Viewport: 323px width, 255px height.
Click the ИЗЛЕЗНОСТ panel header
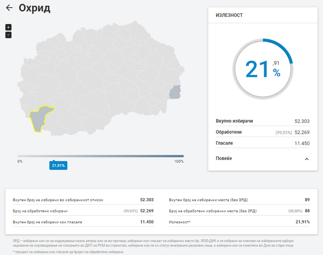click(229, 15)
